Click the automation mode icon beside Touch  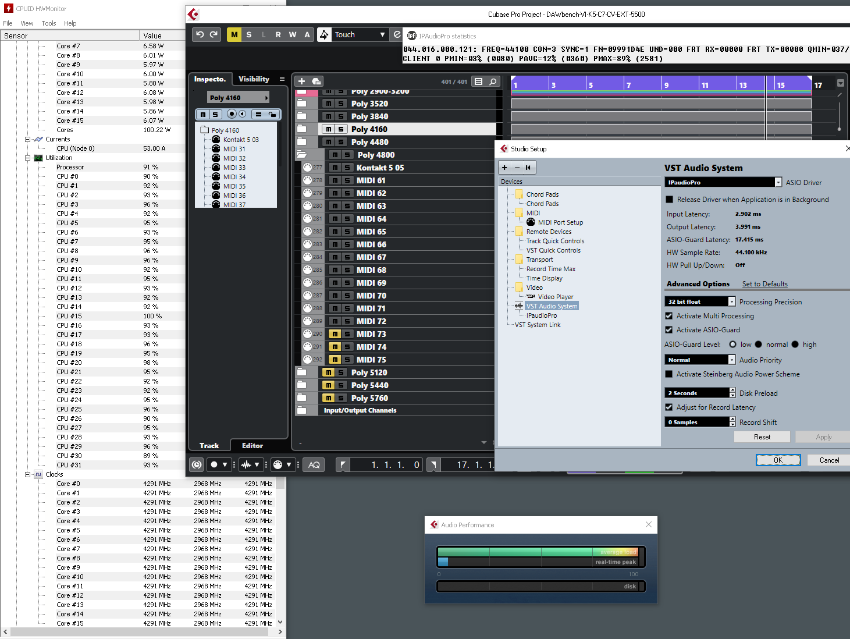[324, 34]
